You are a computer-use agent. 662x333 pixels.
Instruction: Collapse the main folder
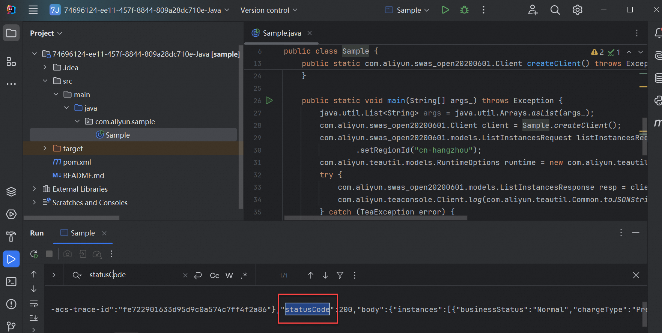[56, 94]
